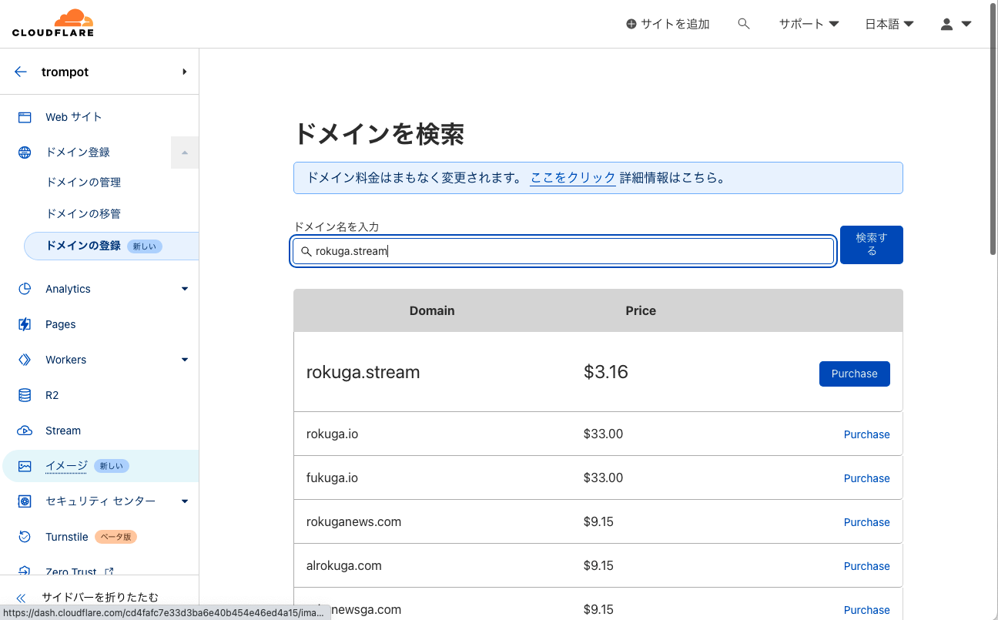Expand the Analytics section
The height and width of the screenshot is (620, 998).
pos(185,288)
